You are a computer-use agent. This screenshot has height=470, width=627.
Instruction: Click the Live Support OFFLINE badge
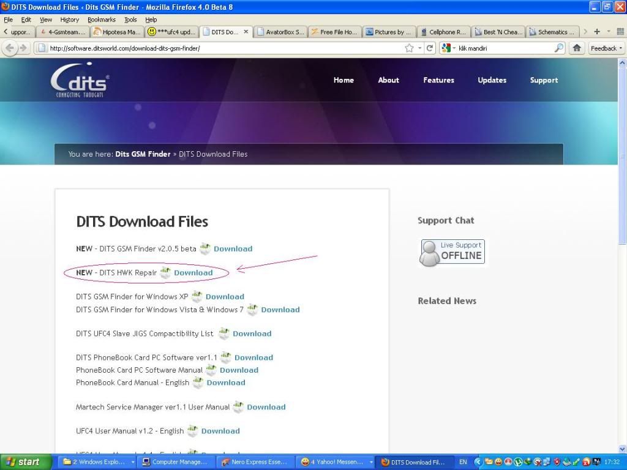click(x=452, y=252)
